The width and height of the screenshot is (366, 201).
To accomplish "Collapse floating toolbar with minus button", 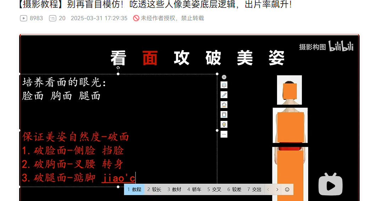I will (224, 77).
